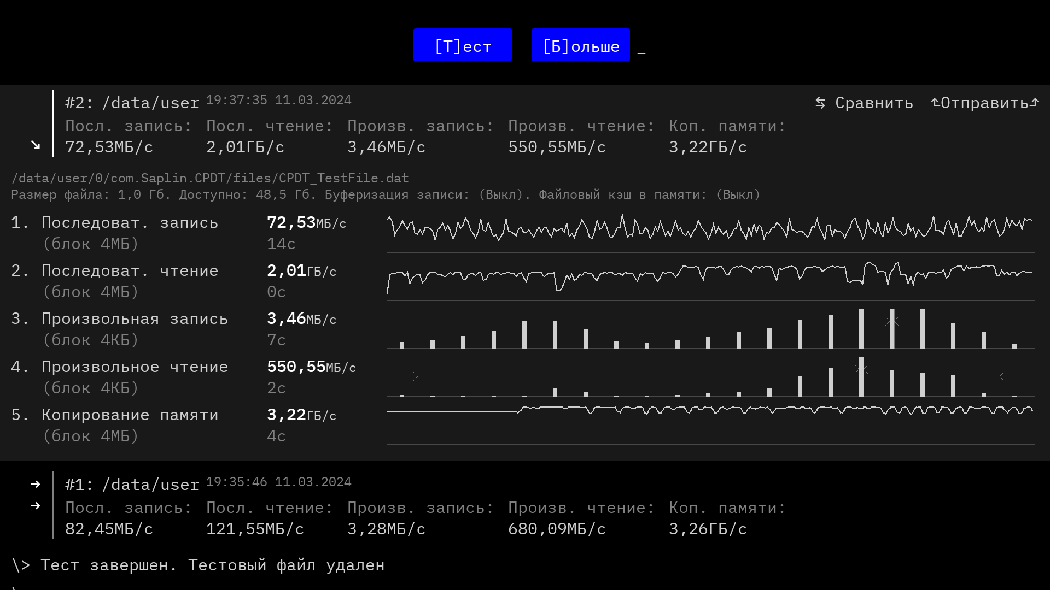Click the Отправить upload link
Image resolution: width=1050 pixels, height=590 pixels.
point(984,103)
